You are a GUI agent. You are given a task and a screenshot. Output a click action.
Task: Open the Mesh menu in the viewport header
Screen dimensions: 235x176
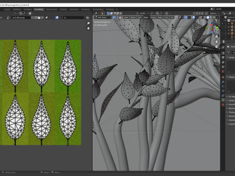146,18
